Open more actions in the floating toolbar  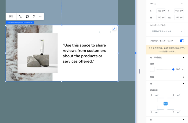click(x=40, y=17)
